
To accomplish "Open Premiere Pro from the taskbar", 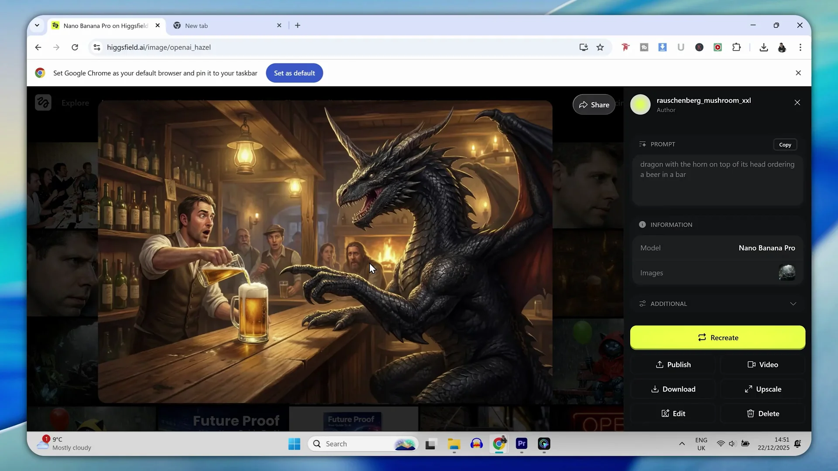I will [x=522, y=444].
